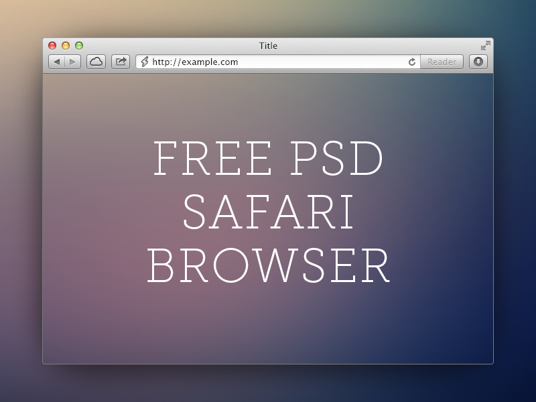Click empty page area below the BROWSER text
Viewport: 536px width, 402px height.
click(268, 328)
